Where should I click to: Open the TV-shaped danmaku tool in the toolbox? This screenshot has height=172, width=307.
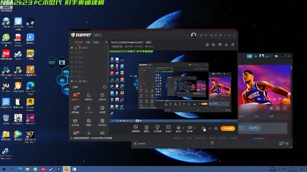point(89,122)
